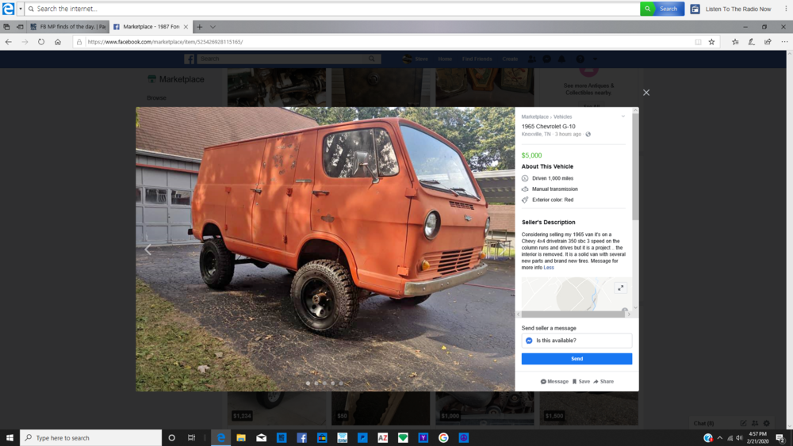Add this page to favorites star
793x446 pixels.
711,42
